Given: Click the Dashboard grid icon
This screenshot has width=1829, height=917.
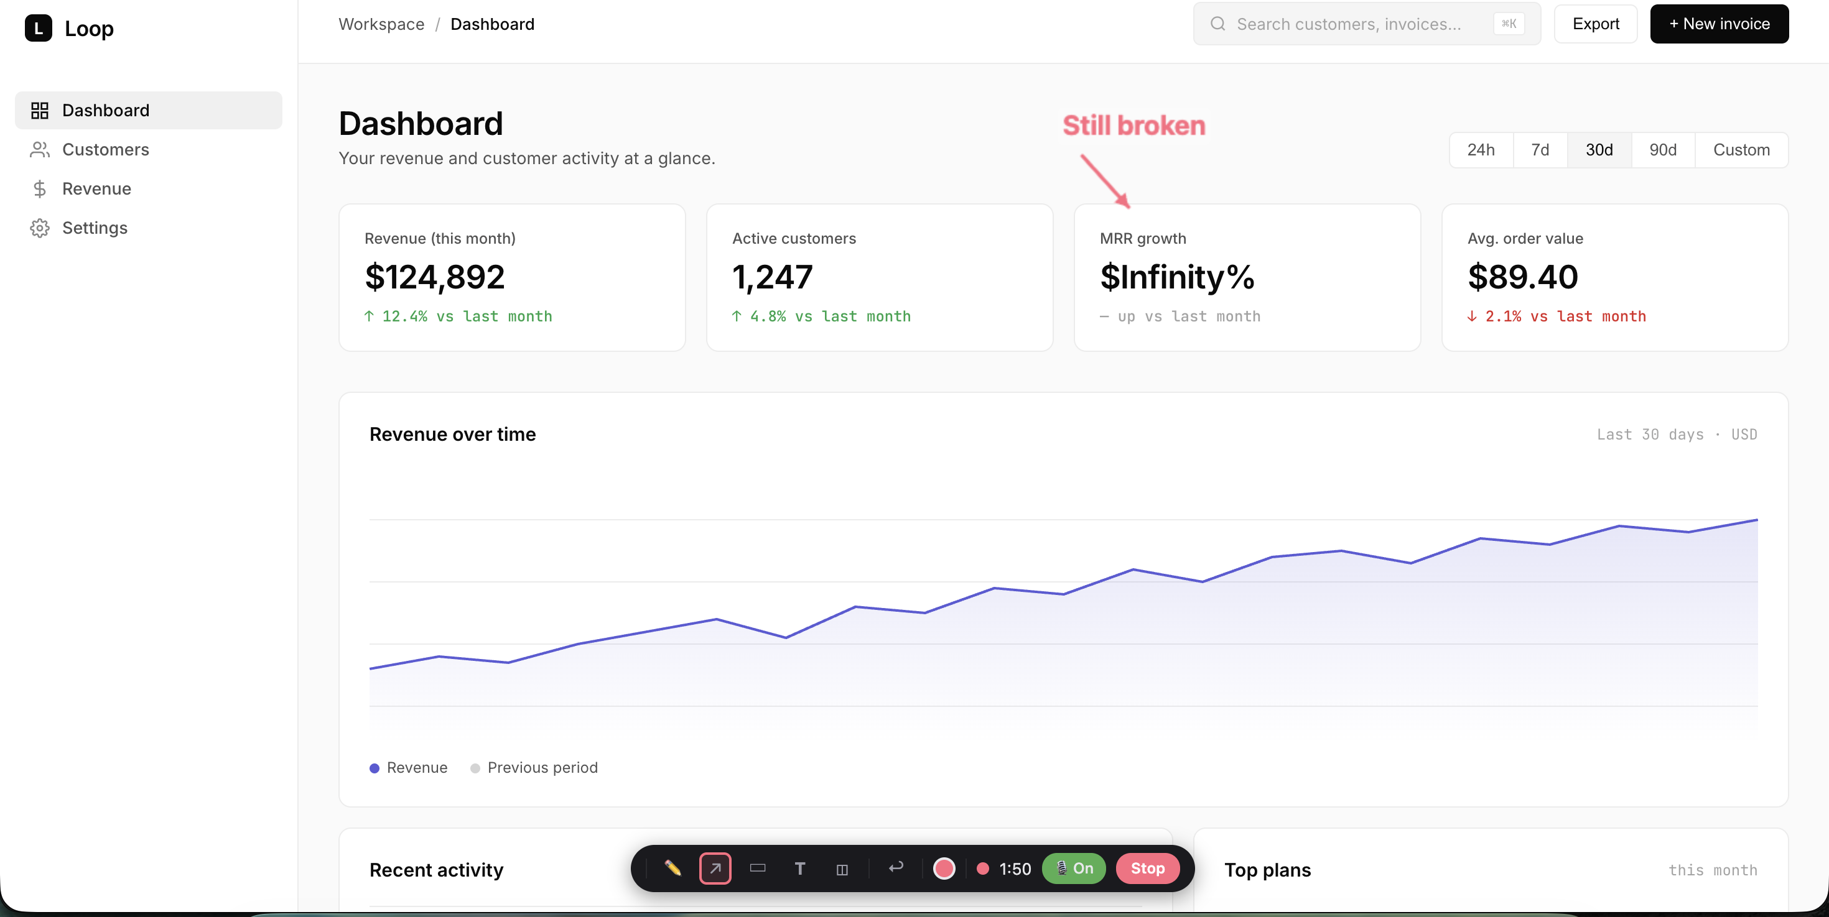Looking at the screenshot, I should tap(40, 110).
